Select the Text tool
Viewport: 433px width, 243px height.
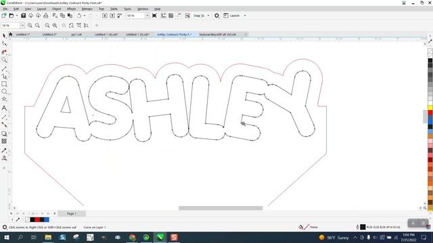pos(4,108)
